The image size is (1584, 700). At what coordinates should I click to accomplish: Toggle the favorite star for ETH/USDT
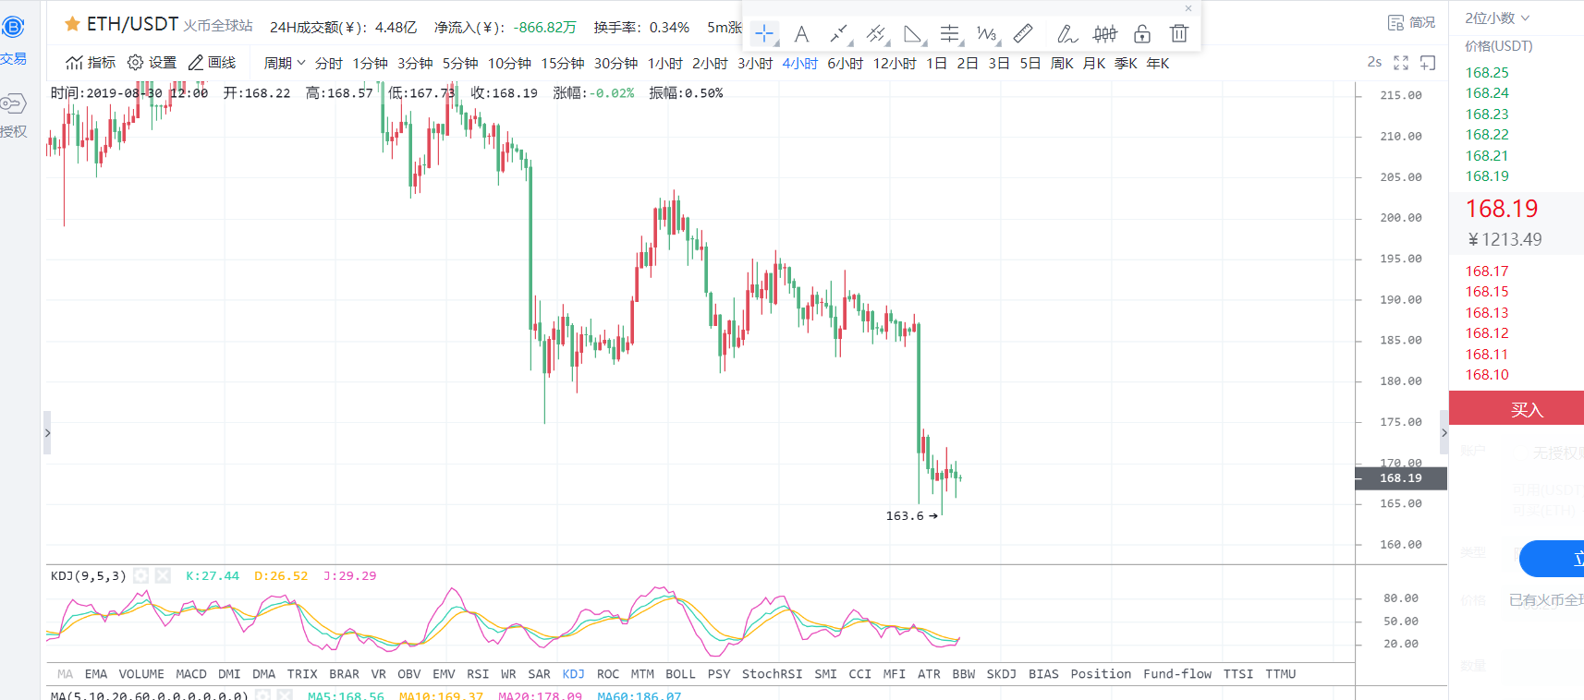(72, 25)
